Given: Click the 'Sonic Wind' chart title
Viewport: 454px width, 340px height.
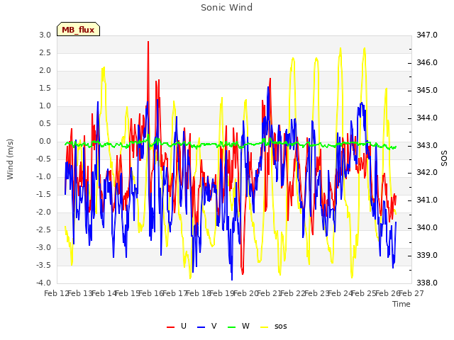Looking at the screenshot, I should click(226, 8).
